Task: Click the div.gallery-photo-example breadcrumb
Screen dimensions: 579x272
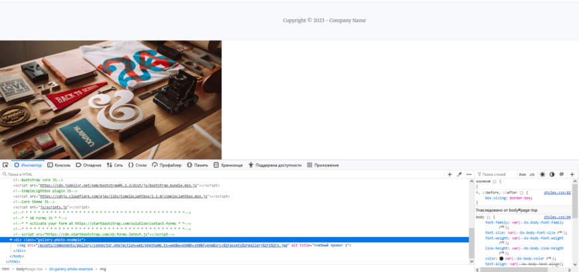Action: 71,269
